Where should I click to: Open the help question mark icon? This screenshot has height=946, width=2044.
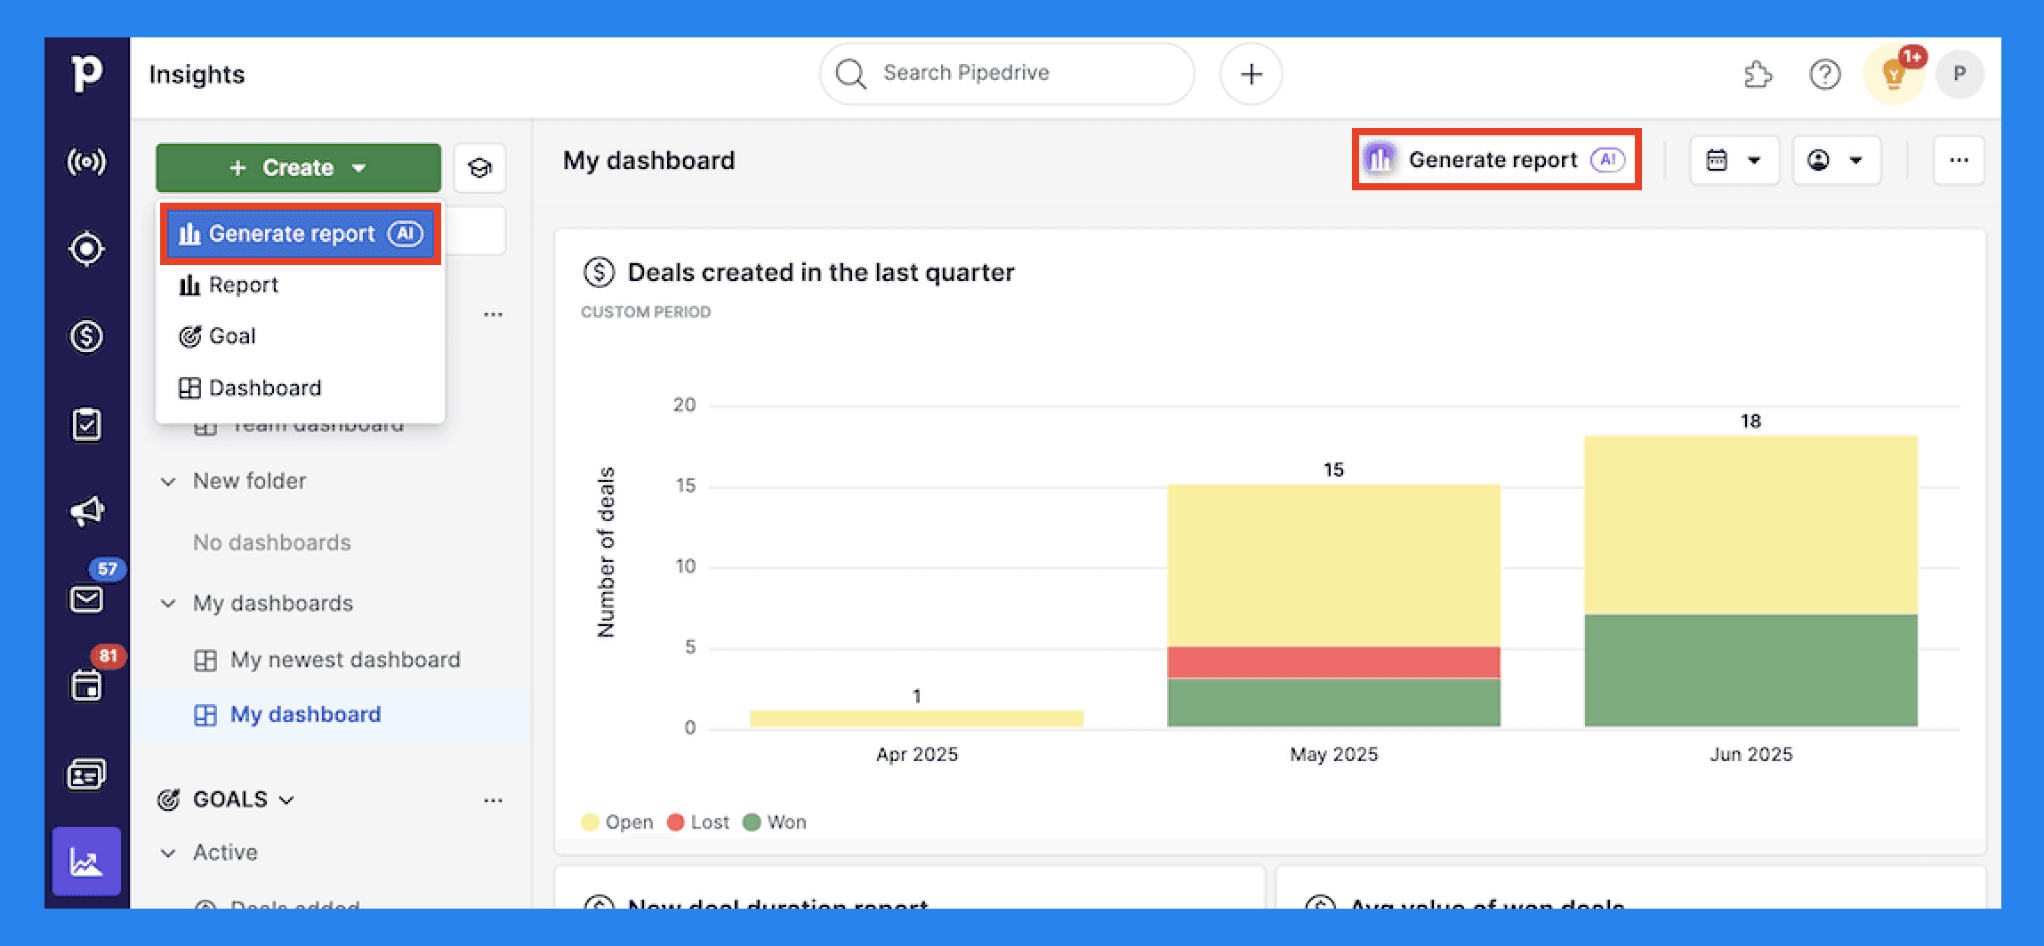coord(1825,74)
